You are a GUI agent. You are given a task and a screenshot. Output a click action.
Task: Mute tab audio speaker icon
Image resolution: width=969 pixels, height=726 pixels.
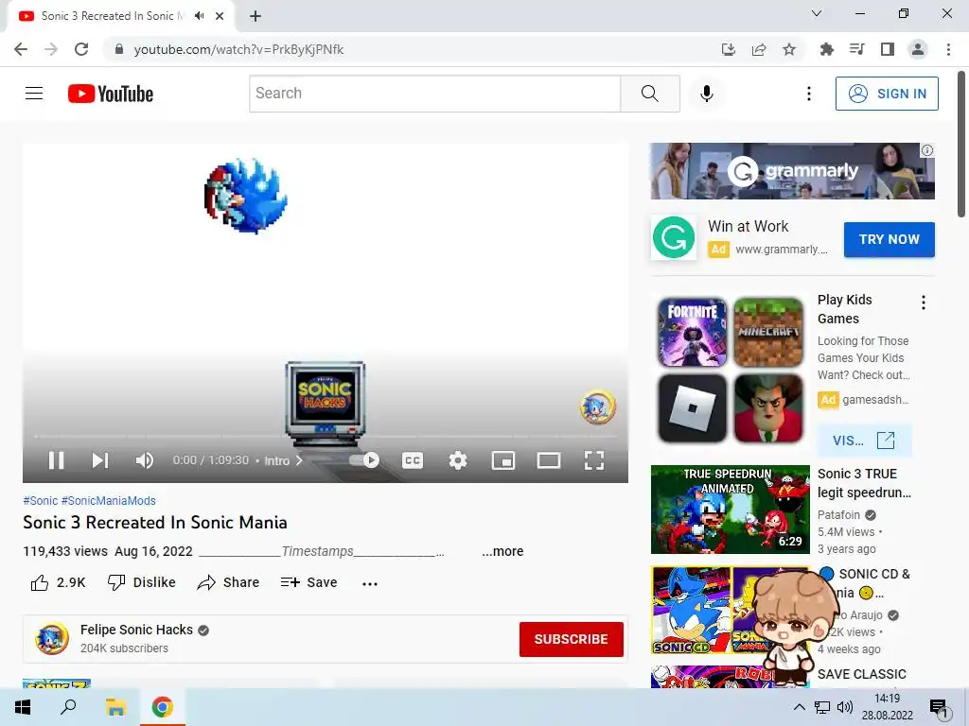(x=199, y=16)
